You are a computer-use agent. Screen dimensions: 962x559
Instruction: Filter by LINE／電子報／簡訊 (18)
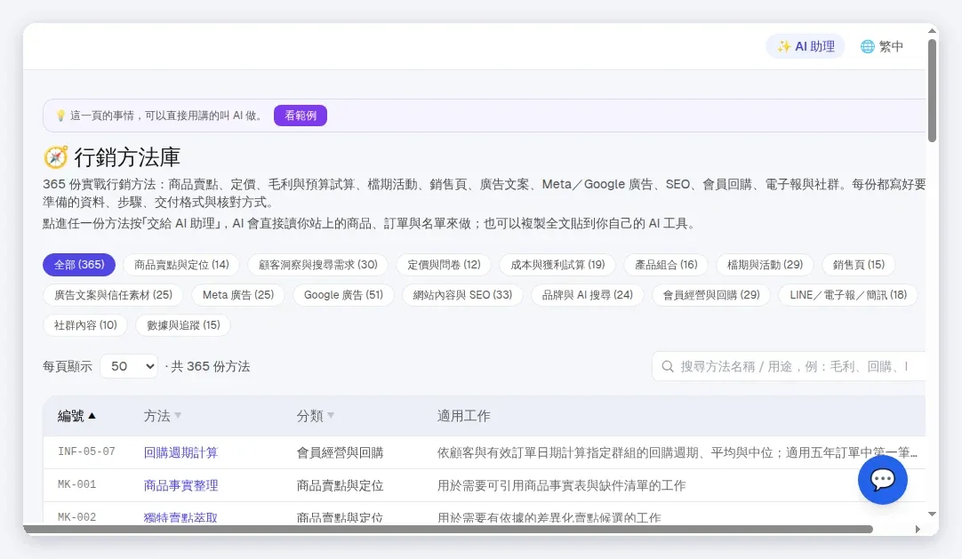coord(848,295)
